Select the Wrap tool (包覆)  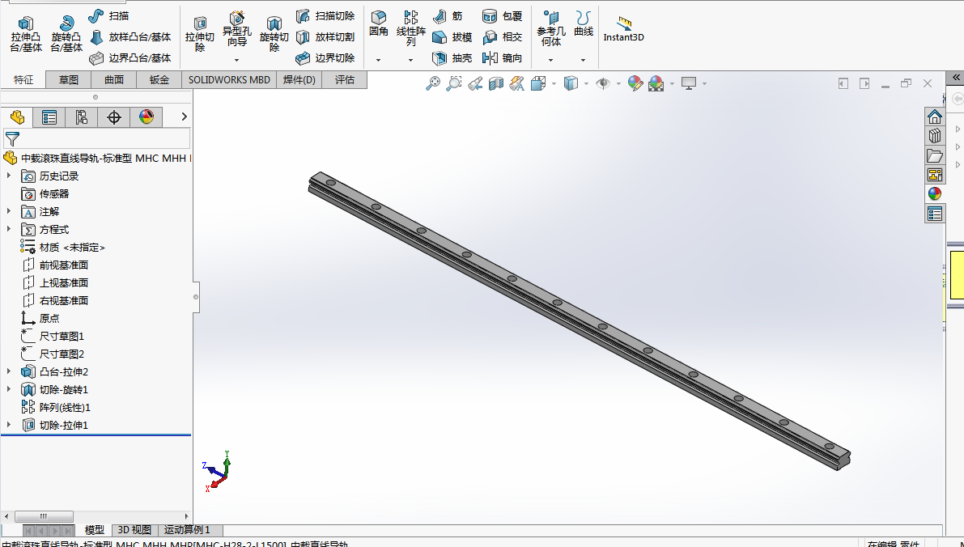503,16
